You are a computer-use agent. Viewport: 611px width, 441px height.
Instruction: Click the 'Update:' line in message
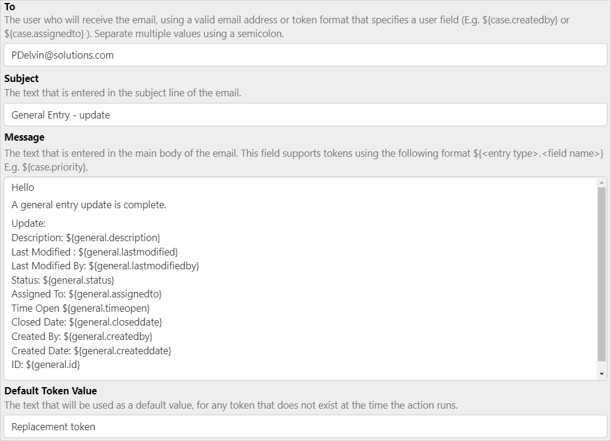pos(29,223)
